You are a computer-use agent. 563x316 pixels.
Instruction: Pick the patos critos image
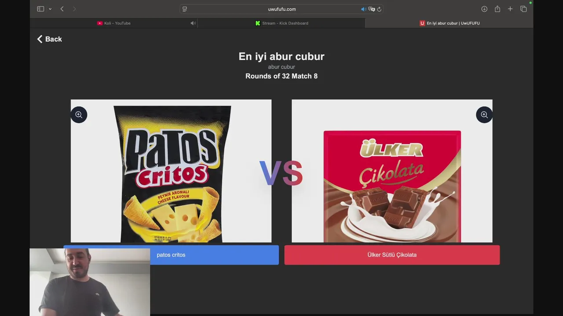(x=171, y=171)
